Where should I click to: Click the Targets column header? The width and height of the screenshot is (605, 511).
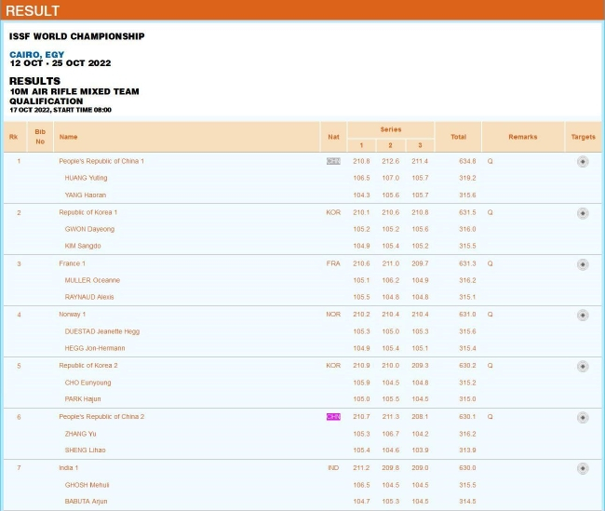(584, 137)
